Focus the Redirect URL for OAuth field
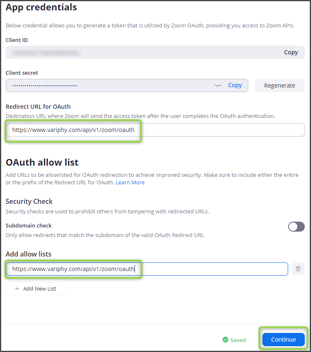This screenshot has height=352, width=311. pyautogui.click(x=155, y=130)
